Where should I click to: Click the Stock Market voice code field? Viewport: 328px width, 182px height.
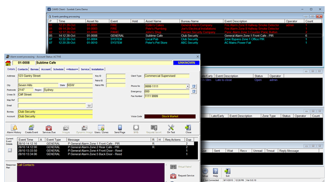point(170,116)
